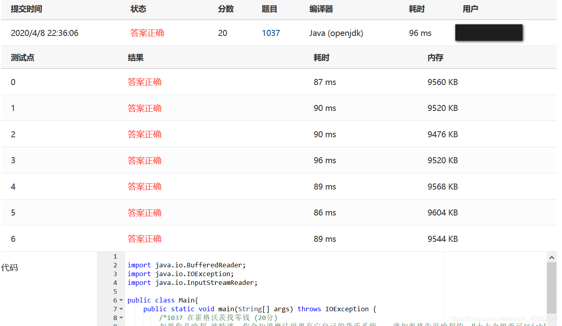
Task: Click the 编译器 column header
Action: (321, 9)
